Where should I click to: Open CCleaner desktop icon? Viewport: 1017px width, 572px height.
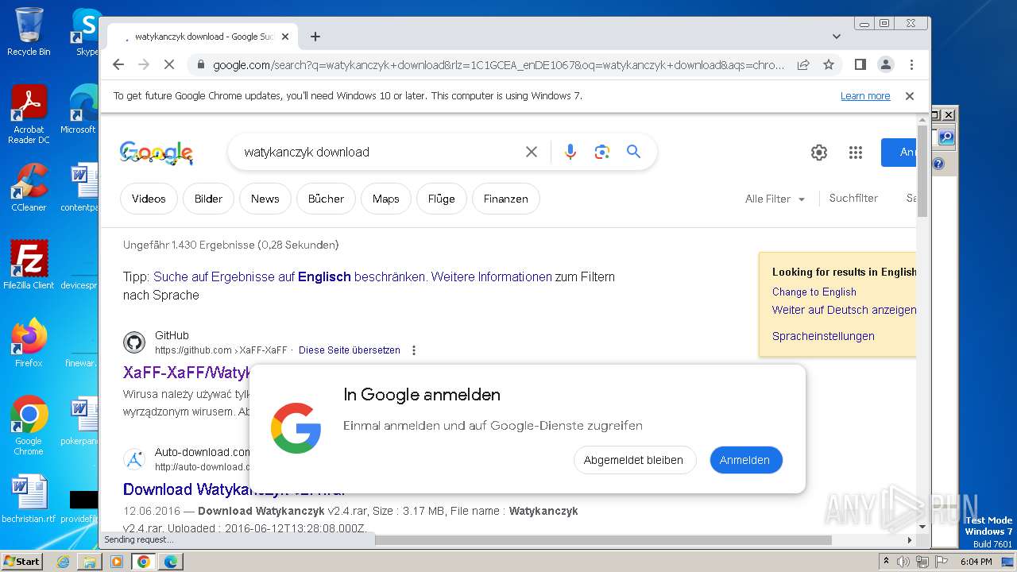point(29,187)
